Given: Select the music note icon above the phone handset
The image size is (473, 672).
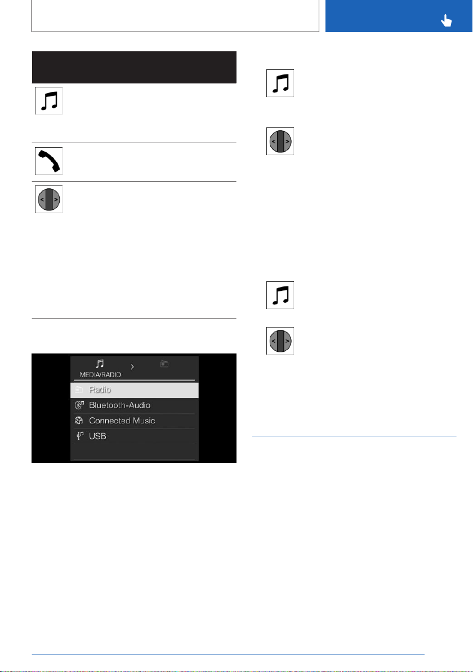Looking at the screenshot, I should 49,101.
